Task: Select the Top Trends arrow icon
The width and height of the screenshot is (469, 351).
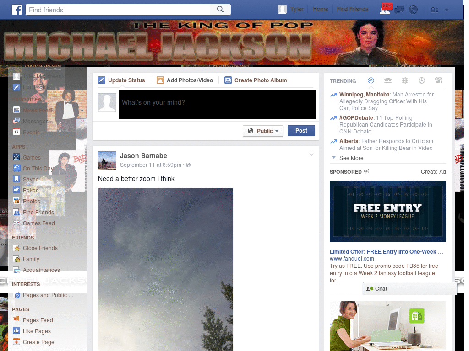Action: click(x=371, y=80)
